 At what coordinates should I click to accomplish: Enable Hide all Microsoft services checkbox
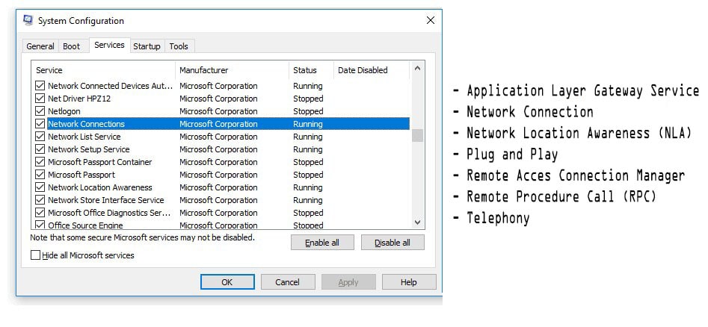[36, 255]
